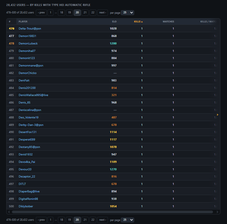
Task: Open player Demonit123 profile
Action: tap(27, 58)
